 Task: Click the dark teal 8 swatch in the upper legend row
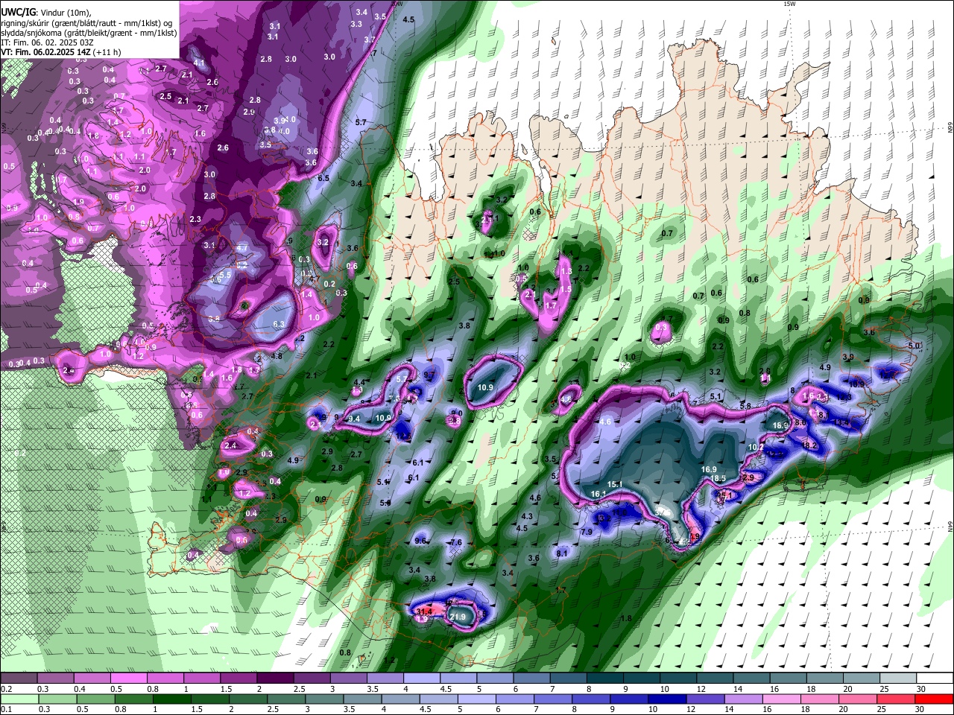604,679
